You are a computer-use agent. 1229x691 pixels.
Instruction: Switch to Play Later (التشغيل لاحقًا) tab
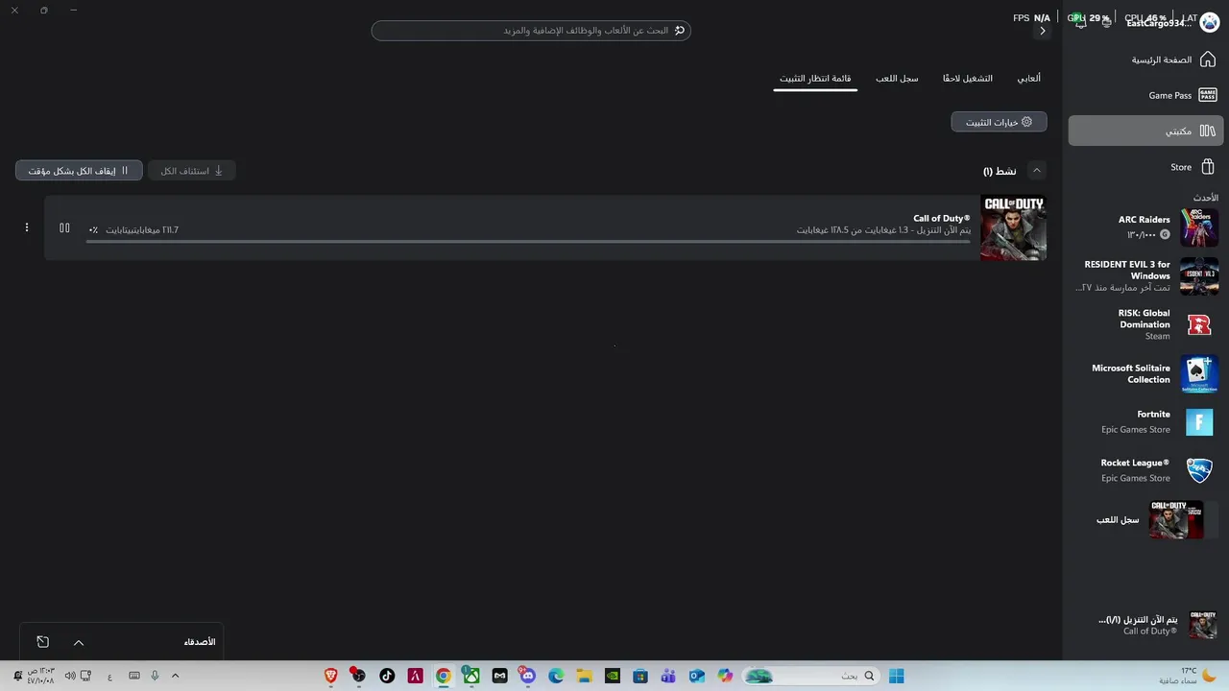pos(967,78)
